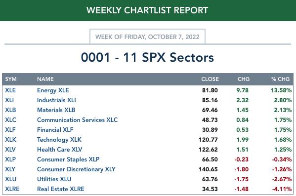This screenshot has width=296, height=196.
Task: Open Industrials XLI chart link
Action: 56,100
